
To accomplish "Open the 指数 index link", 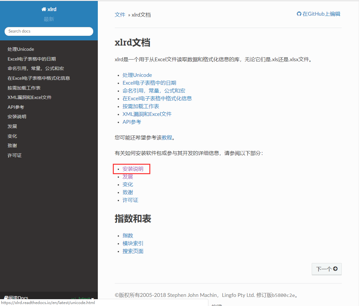I will (128, 236).
